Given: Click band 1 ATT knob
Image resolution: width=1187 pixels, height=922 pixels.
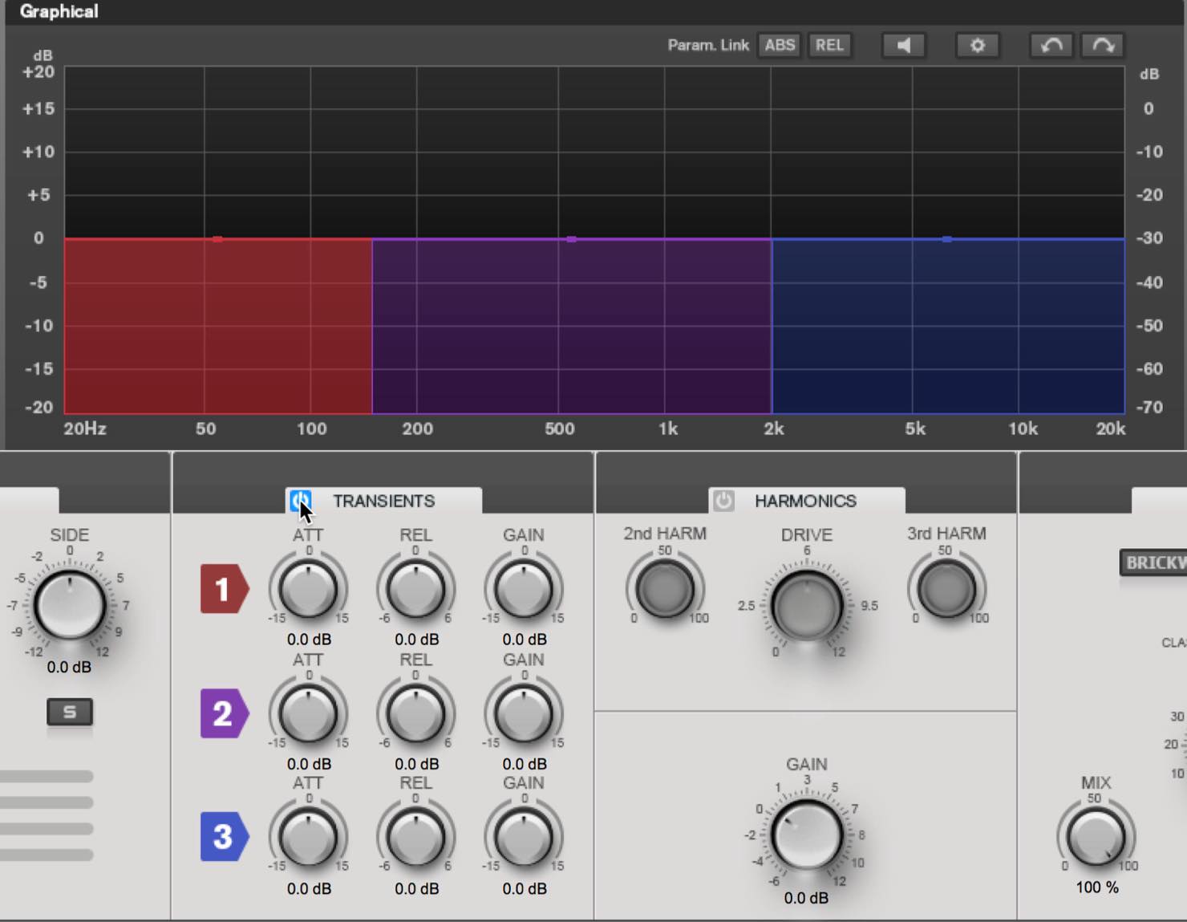Looking at the screenshot, I should (x=308, y=590).
